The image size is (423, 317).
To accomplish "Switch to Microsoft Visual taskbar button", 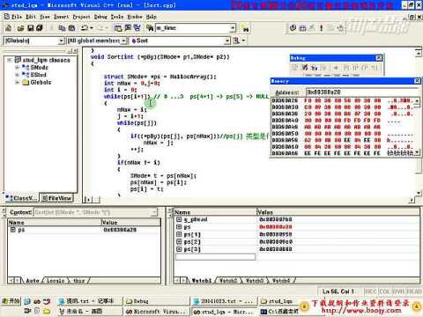I will (157, 312).
